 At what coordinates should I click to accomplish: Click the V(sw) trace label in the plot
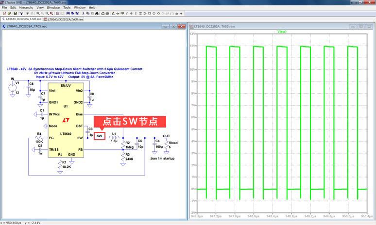[x=281, y=31]
